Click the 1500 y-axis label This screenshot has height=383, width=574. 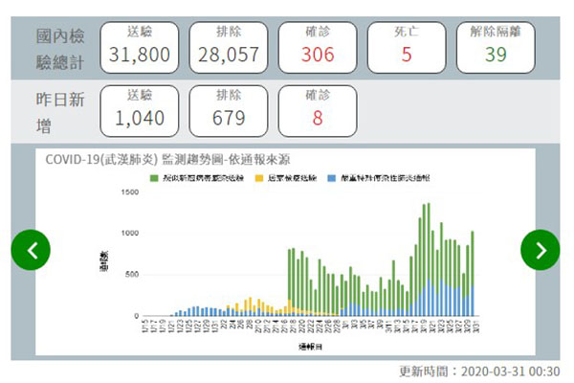(x=130, y=192)
